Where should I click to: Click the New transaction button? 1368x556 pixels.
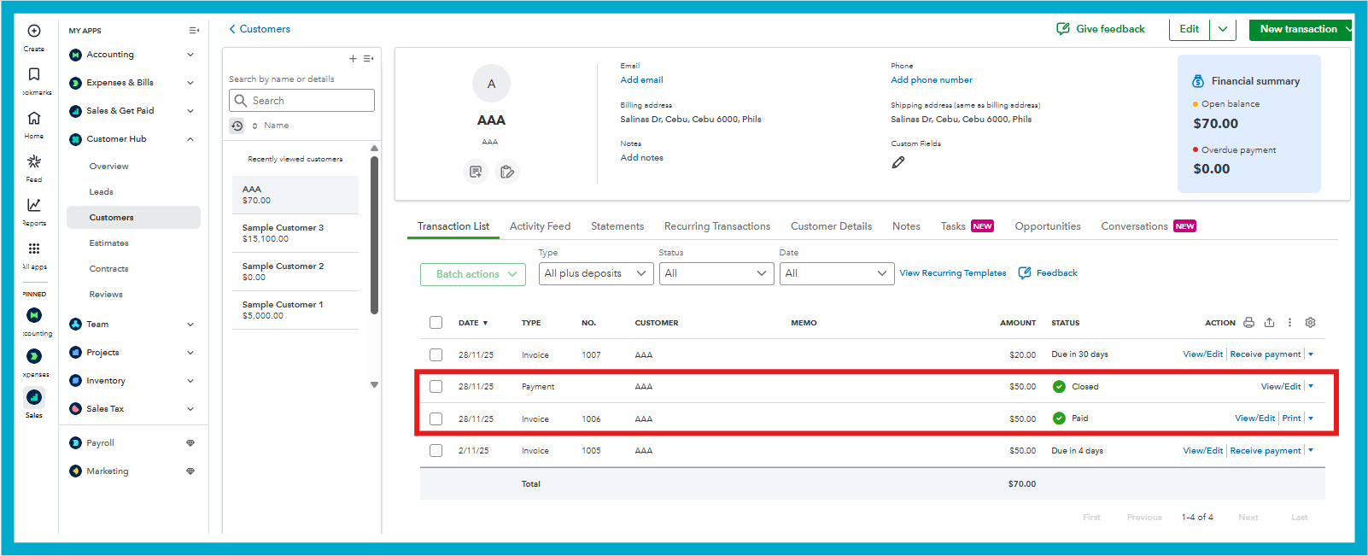[1298, 29]
